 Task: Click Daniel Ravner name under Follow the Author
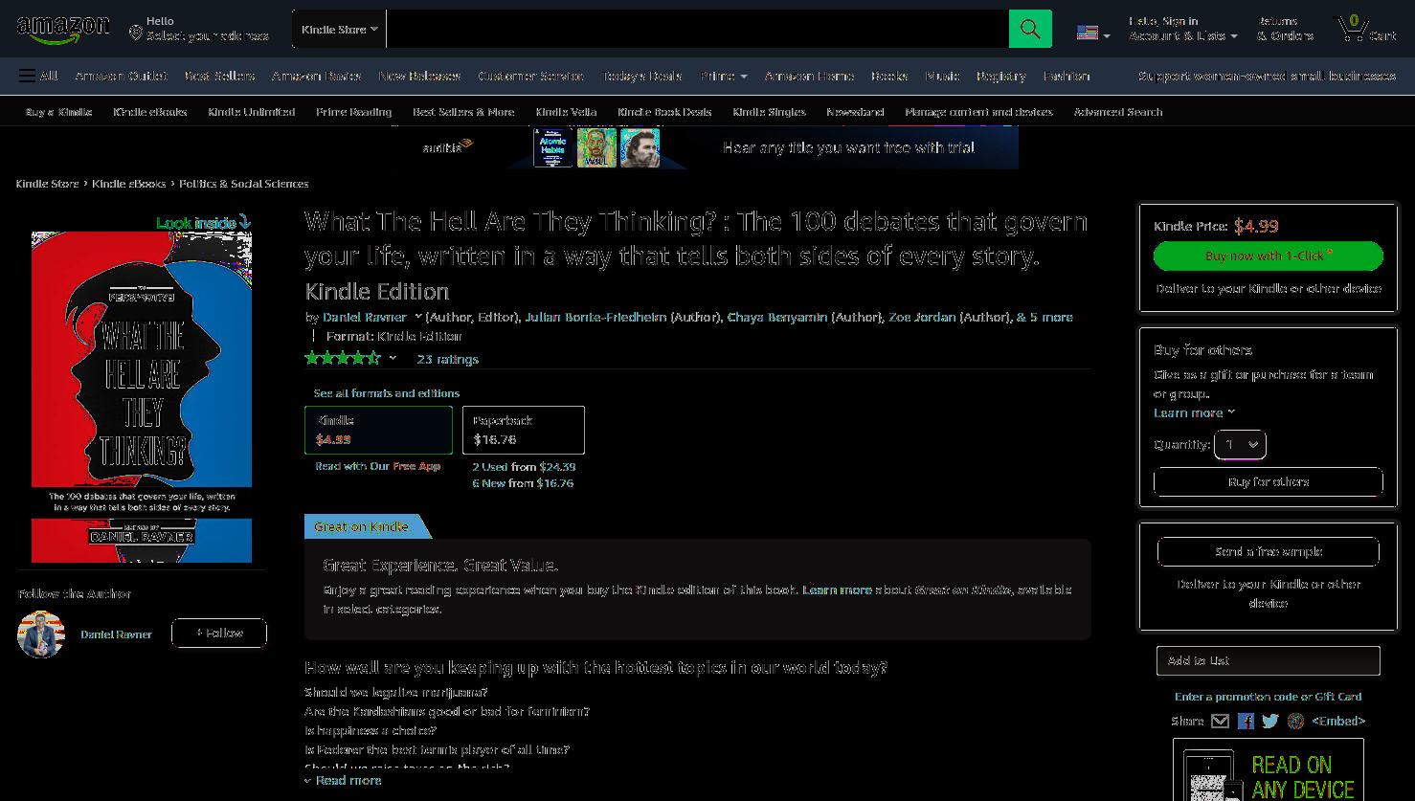(x=116, y=634)
